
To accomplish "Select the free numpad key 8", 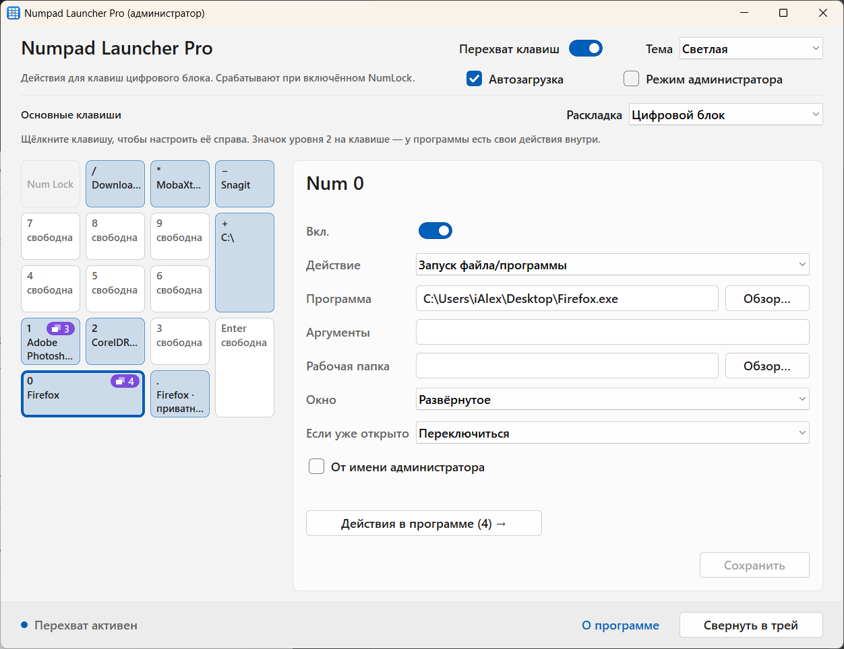I will tap(115, 236).
